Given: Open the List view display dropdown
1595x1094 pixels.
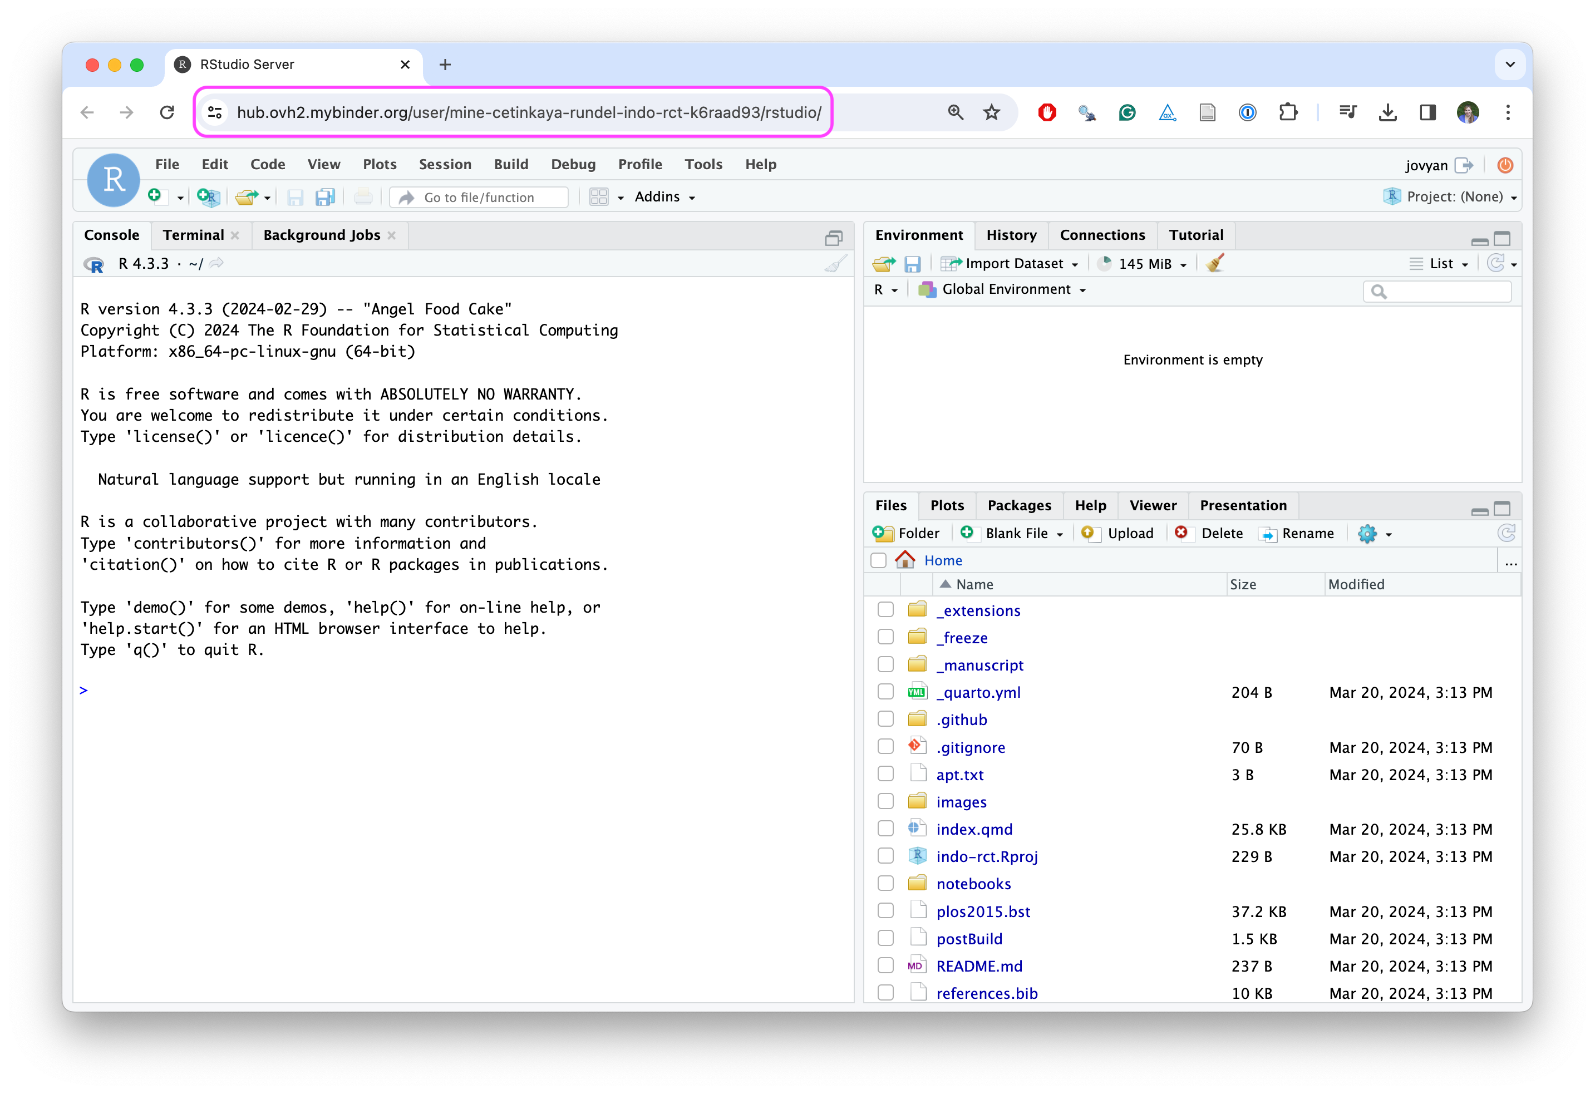Looking at the screenshot, I should pyautogui.click(x=1438, y=264).
